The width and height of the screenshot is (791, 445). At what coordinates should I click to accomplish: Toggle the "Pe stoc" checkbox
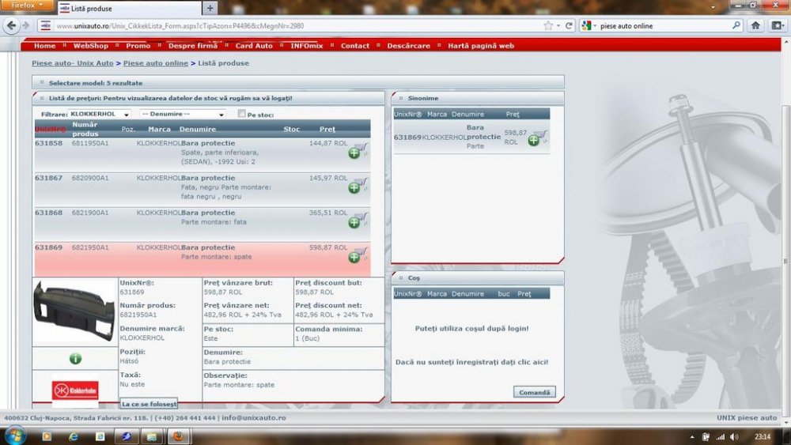click(x=242, y=114)
